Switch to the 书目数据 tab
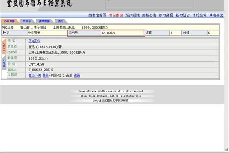This screenshot has height=153, width=229. [x=10, y=21]
